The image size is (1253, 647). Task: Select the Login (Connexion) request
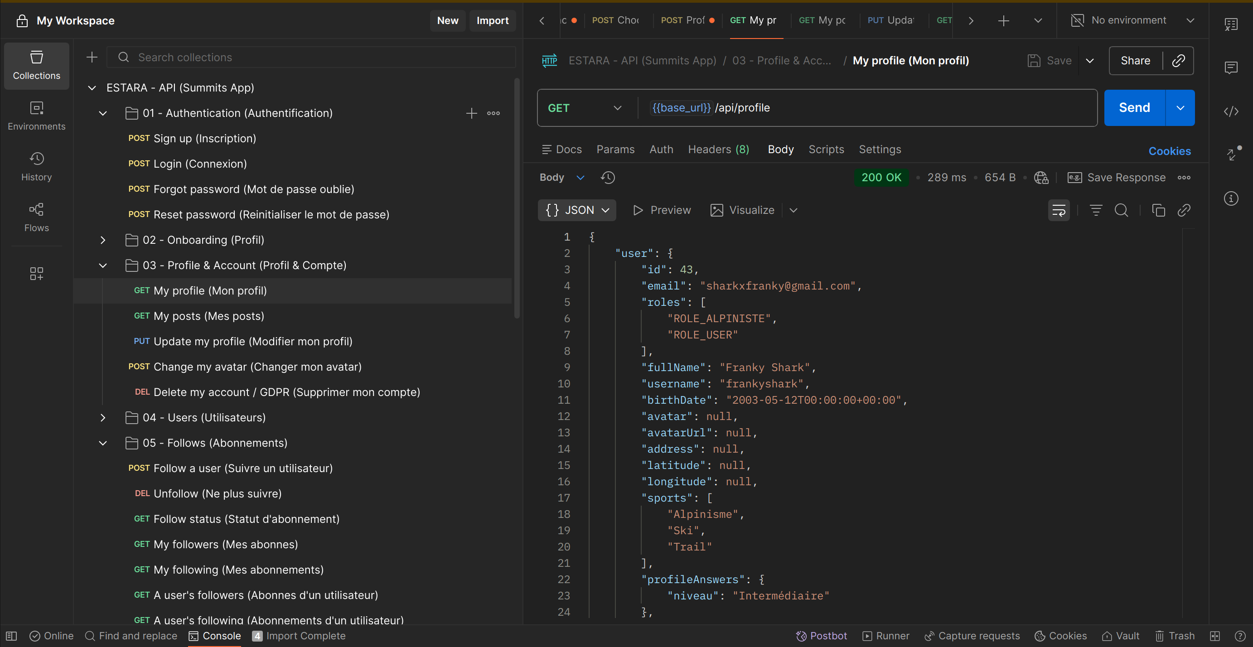pyautogui.click(x=200, y=164)
